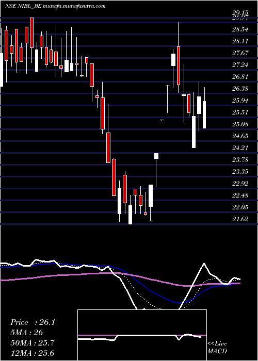This screenshot has width=258, height=361.
Task: Select the 24.65 price axis label
Action: pos(241,136)
